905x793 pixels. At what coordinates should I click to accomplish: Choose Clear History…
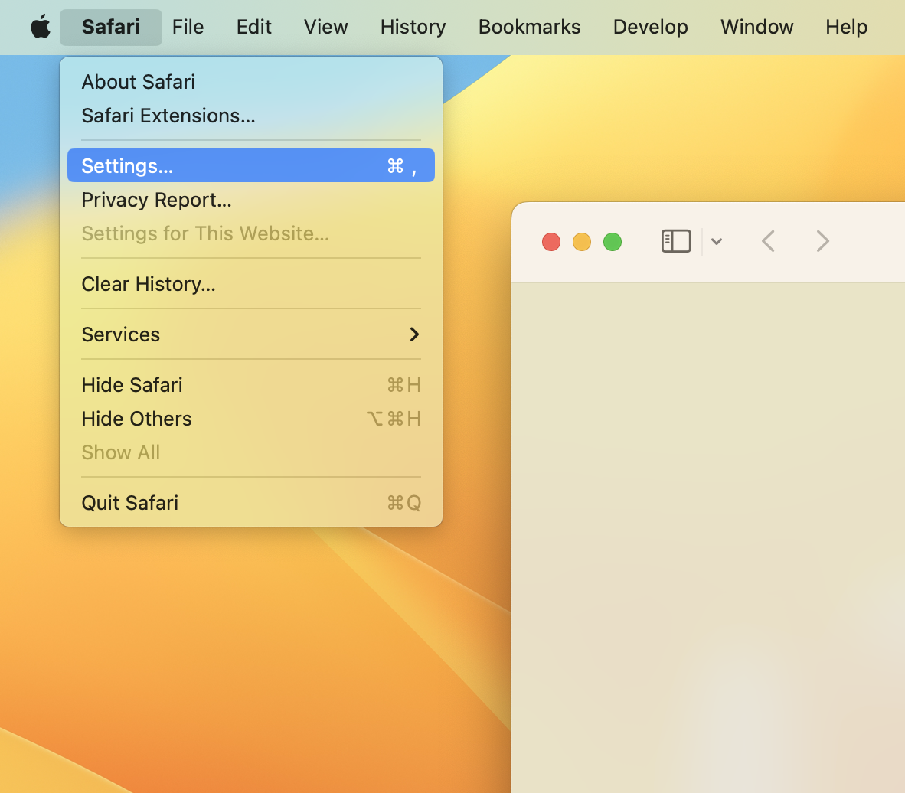[x=149, y=284]
